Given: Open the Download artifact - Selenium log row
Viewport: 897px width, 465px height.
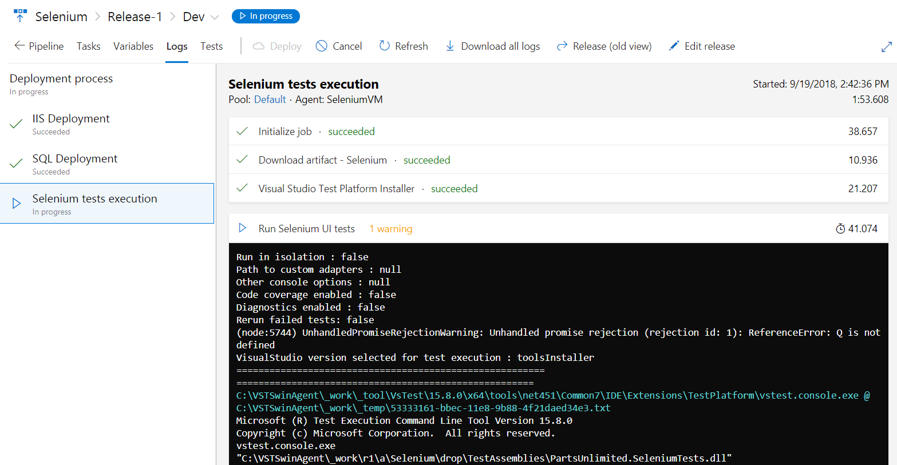Looking at the screenshot, I should click(559, 160).
